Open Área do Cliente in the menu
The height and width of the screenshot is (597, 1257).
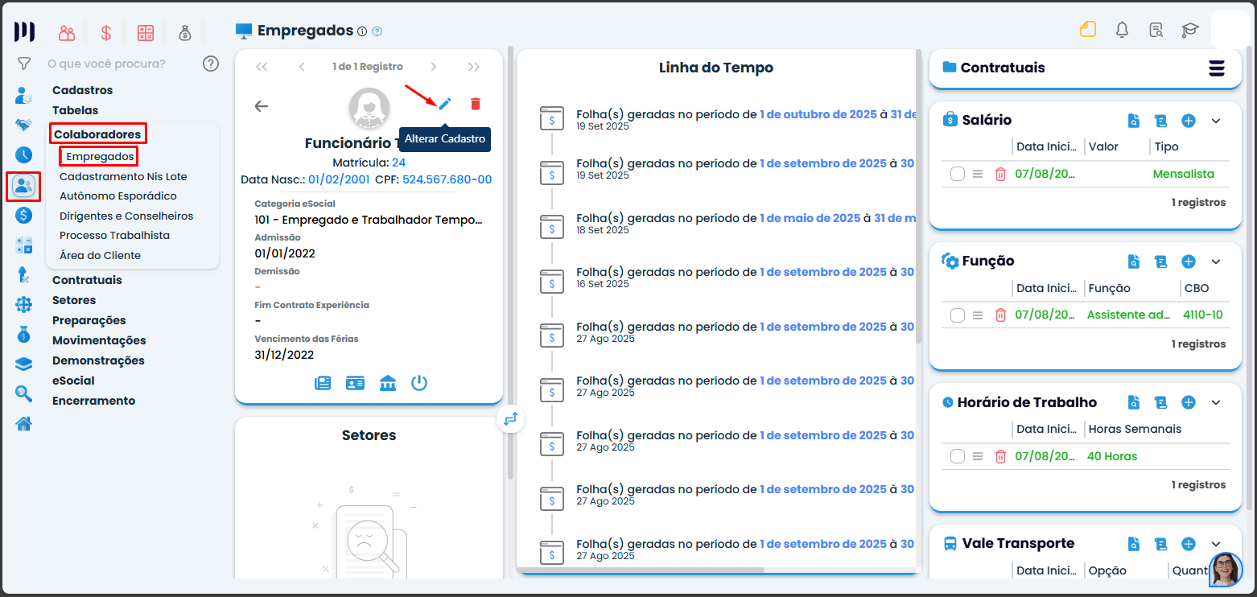(100, 255)
